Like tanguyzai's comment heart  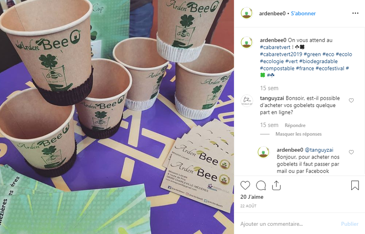coord(351,101)
